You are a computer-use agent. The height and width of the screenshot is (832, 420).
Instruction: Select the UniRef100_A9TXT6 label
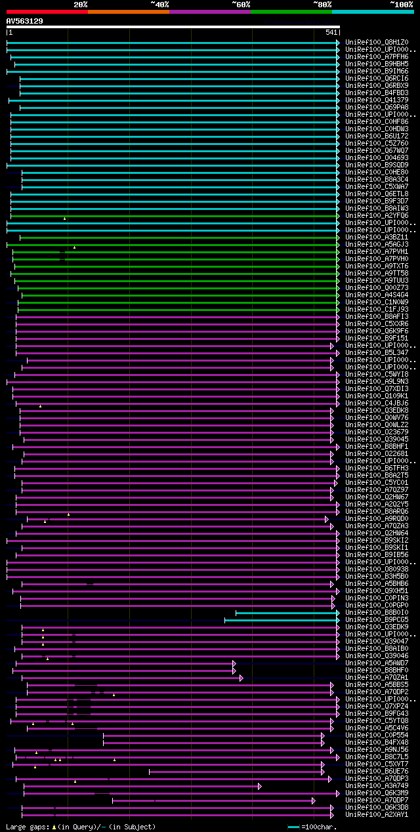click(x=377, y=266)
